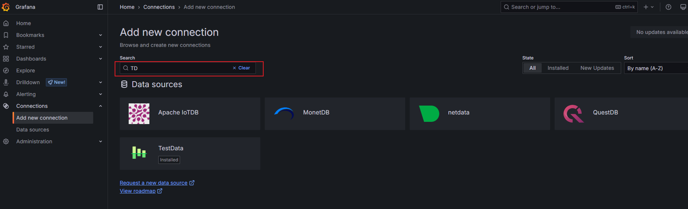Filter plugins by Installed state
688x209 pixels.
558,68
